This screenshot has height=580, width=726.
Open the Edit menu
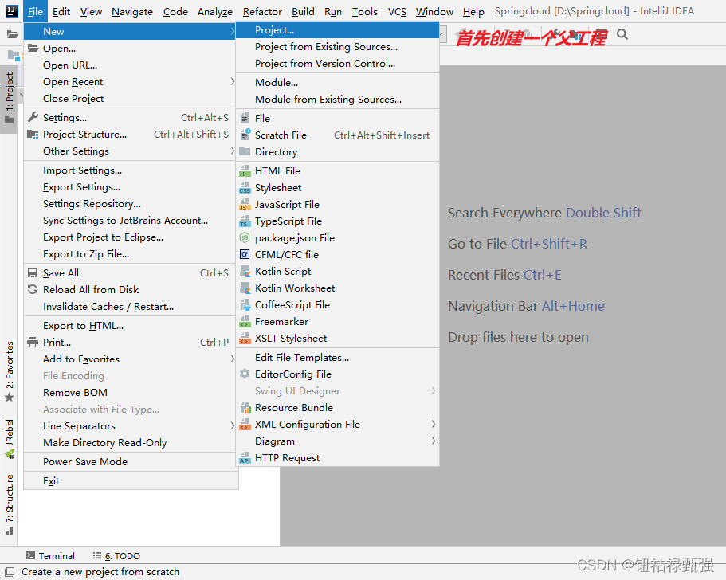pos(61,12)
